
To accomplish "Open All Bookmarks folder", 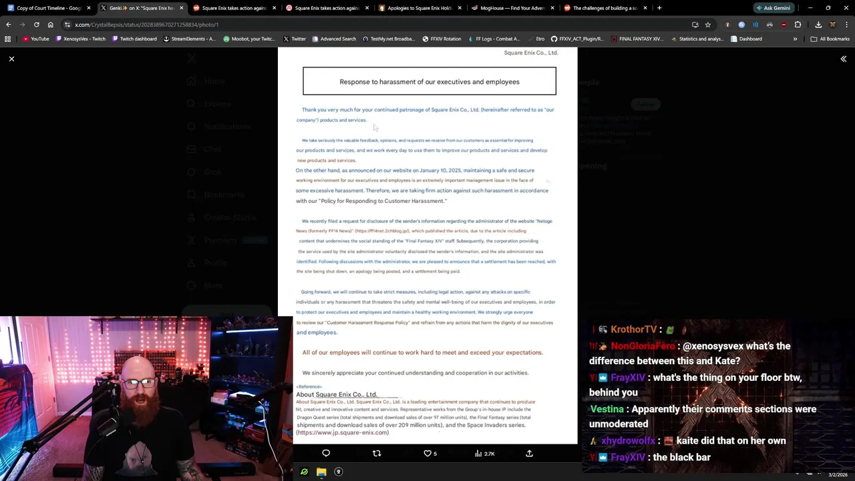I will [830, 39].
